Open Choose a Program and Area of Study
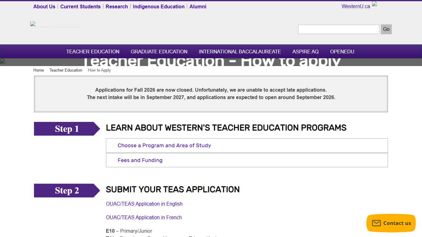422x237 pixels. [164, 145]
